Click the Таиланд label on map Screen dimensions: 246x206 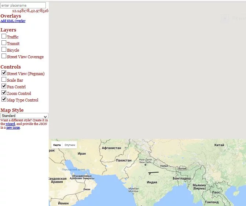[212, 202]
